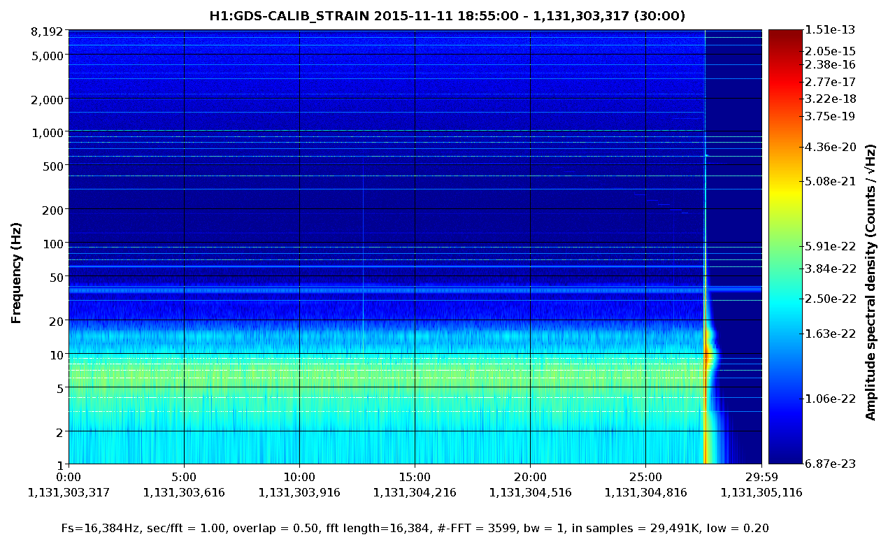
Task: Click the 2.50e-22 colorbar value
Action: pos(830,299)
